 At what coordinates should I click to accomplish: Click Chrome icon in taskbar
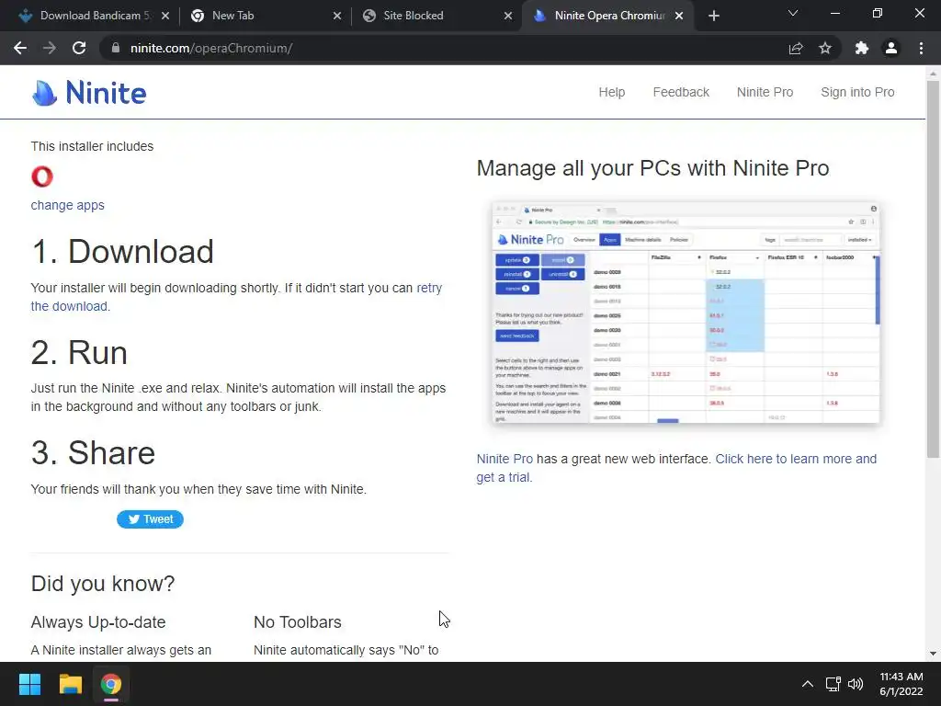111,684
